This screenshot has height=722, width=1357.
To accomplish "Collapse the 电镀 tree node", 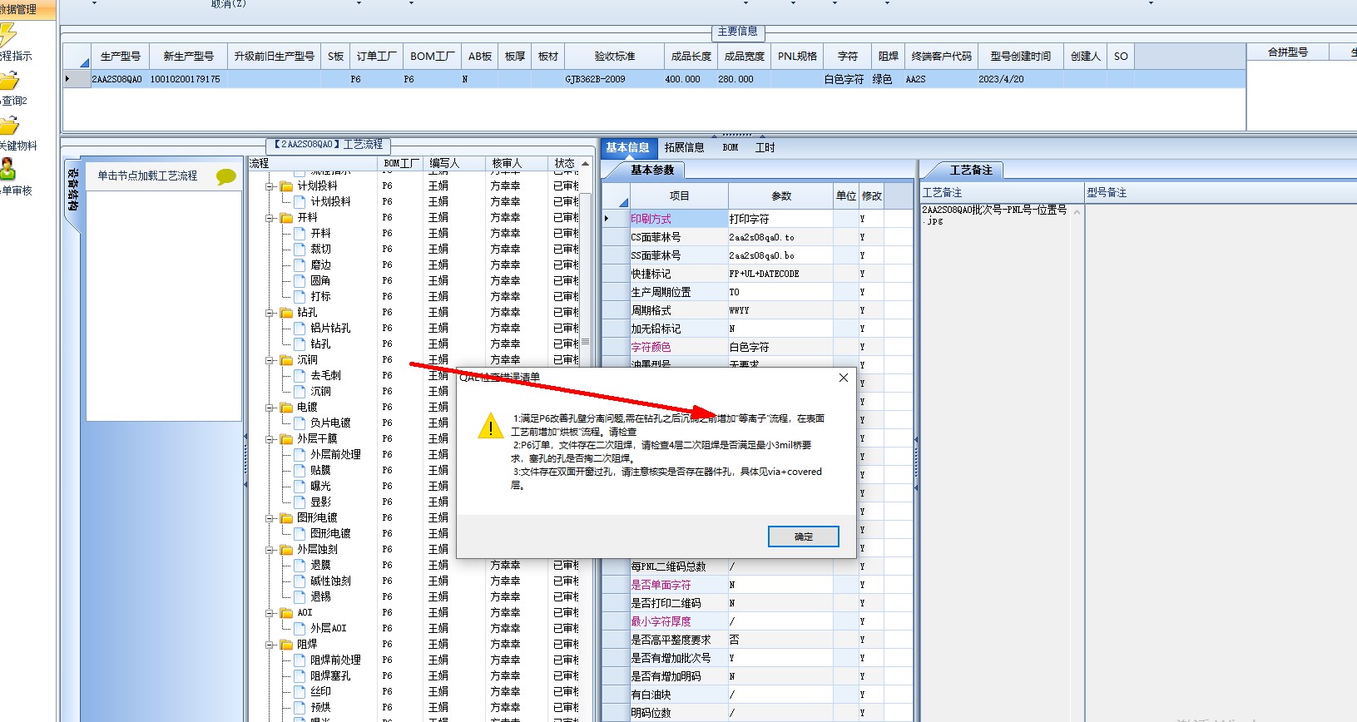I will (270, 408).
